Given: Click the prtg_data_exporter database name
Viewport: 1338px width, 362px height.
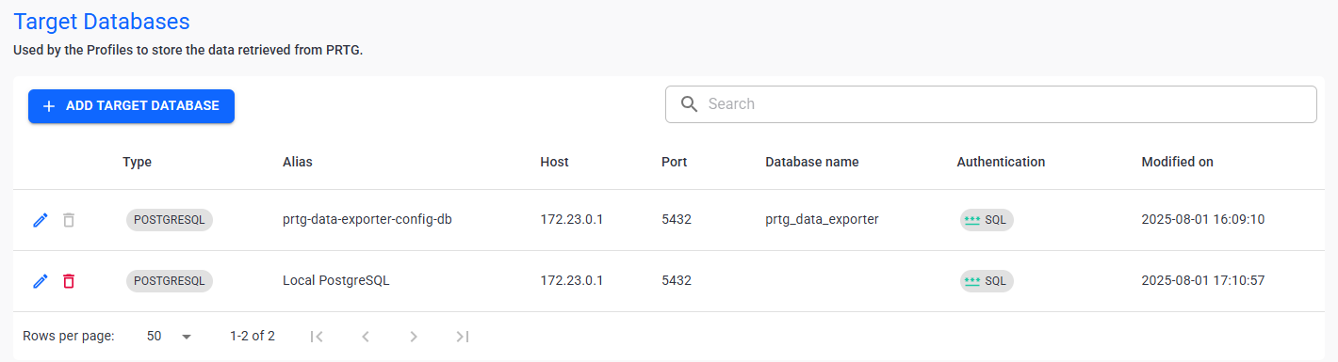Looking at the screenshot, I should (822, 220).
